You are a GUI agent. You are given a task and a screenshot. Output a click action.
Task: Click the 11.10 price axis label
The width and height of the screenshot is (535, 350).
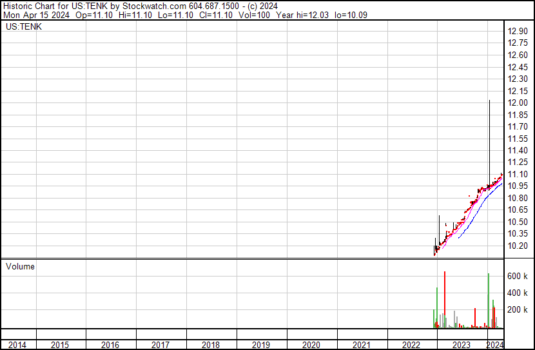coord(518,175)
